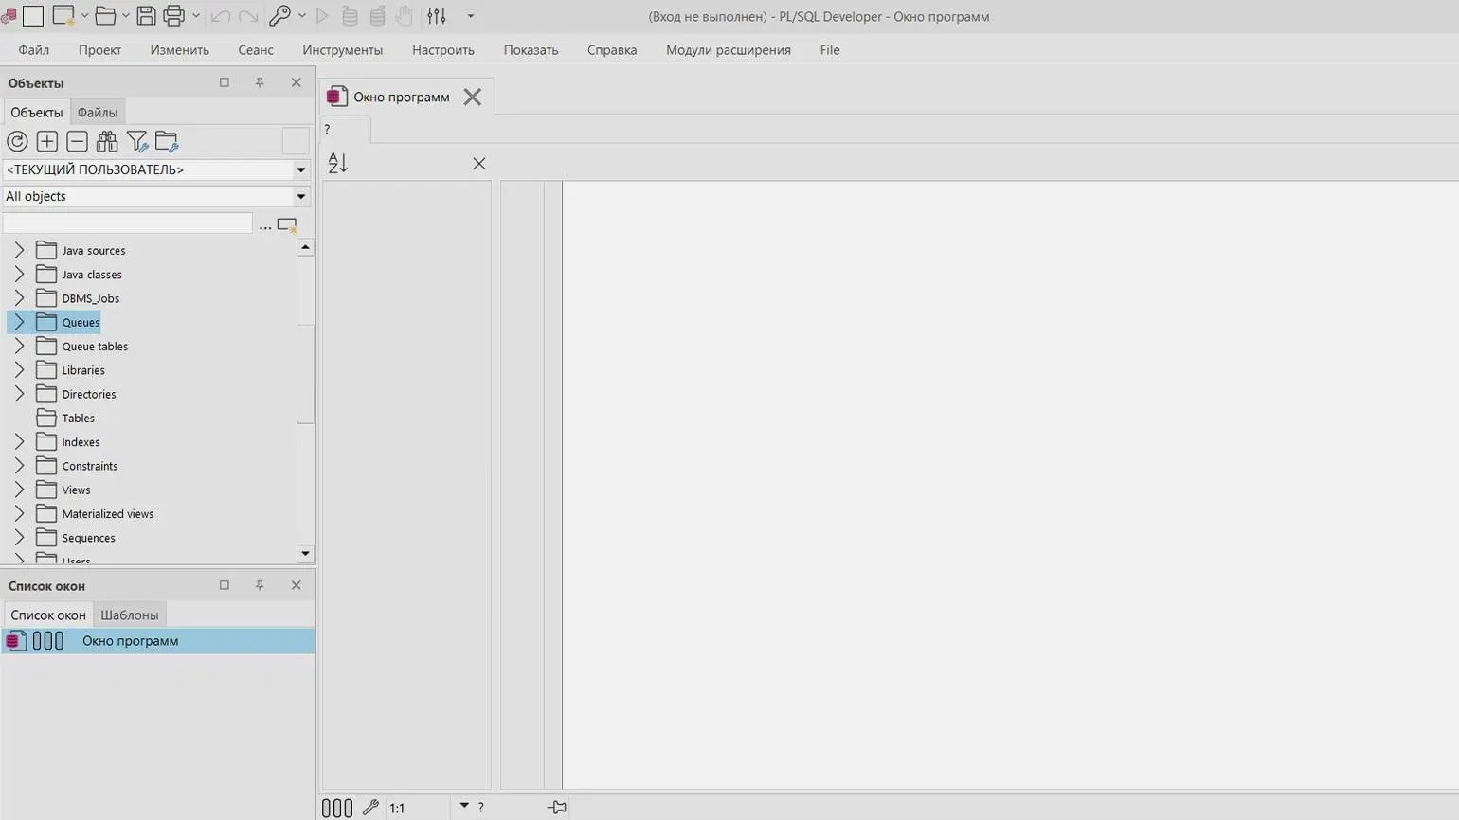Open the Модули расширения menu

tap(729, 50)
